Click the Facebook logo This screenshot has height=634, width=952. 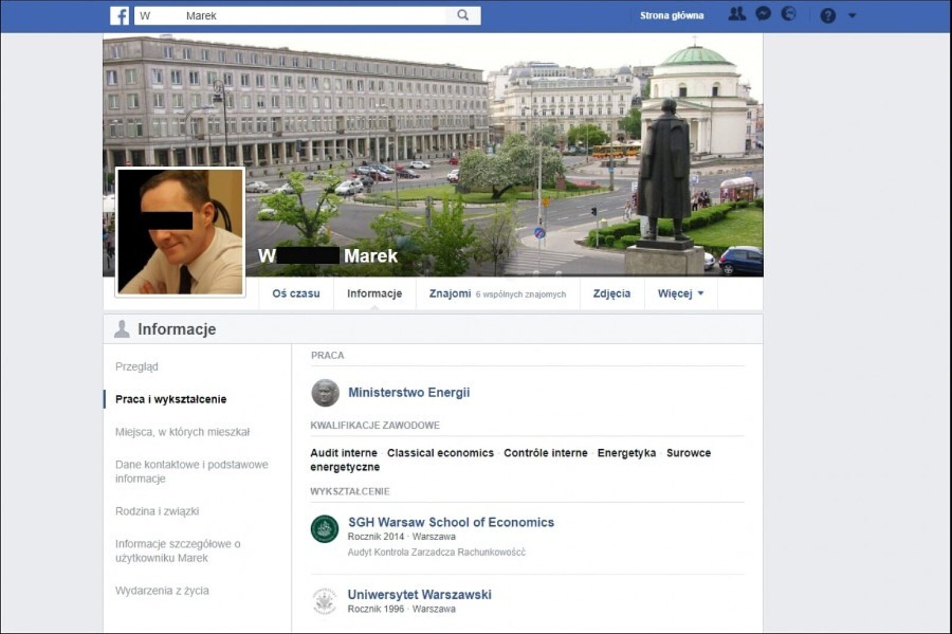tap(121, 16)
